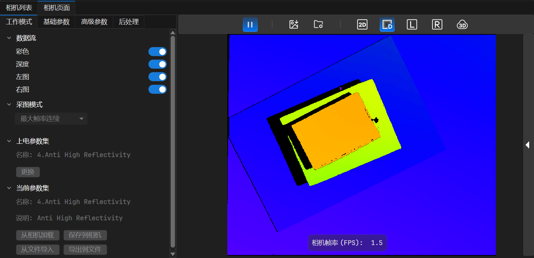The image size is (534, 258).
Task: Pause the camera stream
Action: [x=250, y=25]
